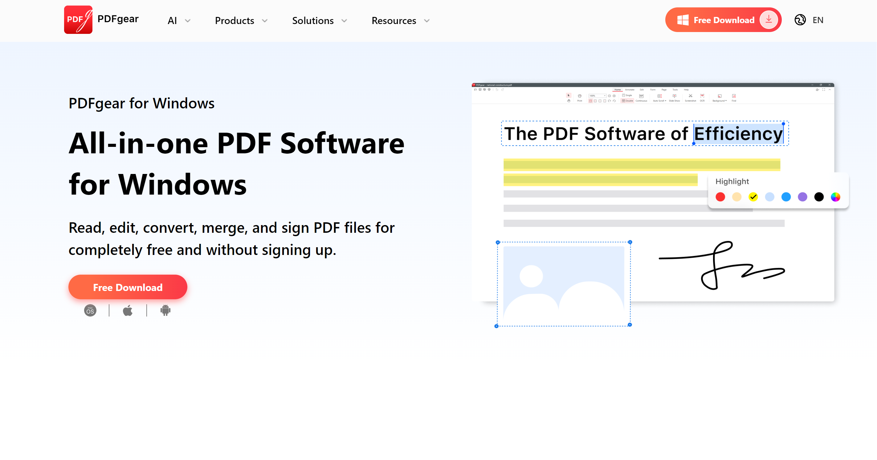Image resolution: width=877 pixels, height=460 pixels.
Task: Pick the purple highlight color
Action: [802, 197]
